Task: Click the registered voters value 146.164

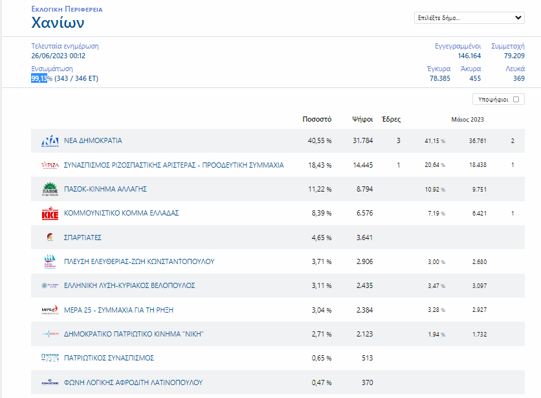Action: (469, 56)
